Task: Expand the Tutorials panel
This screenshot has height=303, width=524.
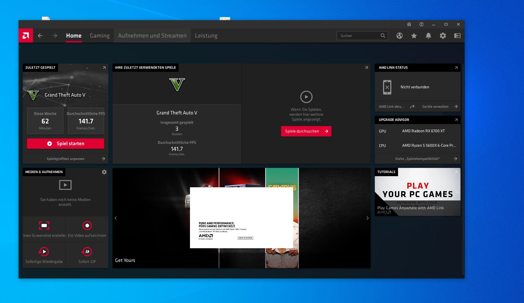Action: (x=456, y=172)
